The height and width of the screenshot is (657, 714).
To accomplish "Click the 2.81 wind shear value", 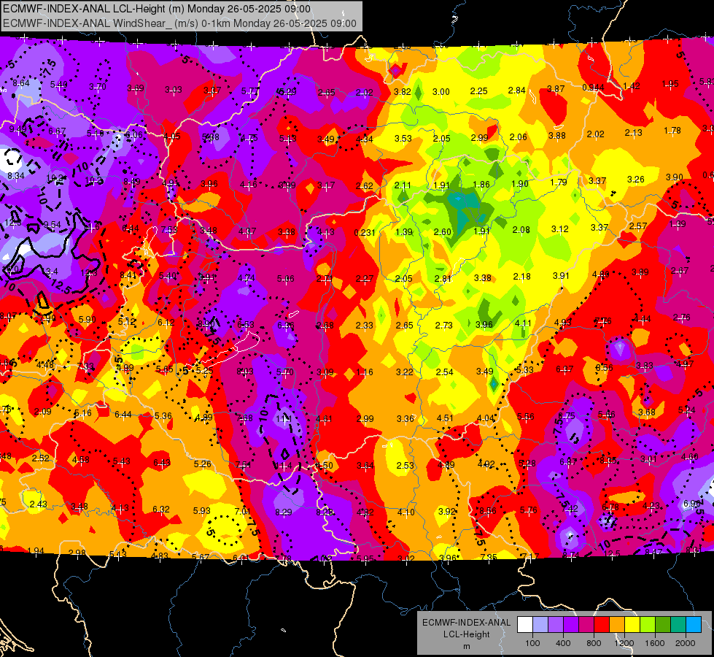I will coord(443,278).
